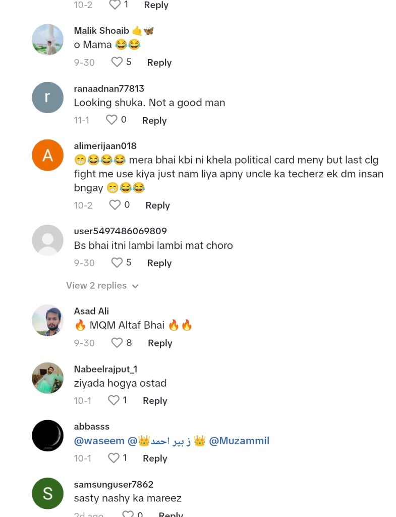Open @Muzammil mention link

click(x=239, y=441)
